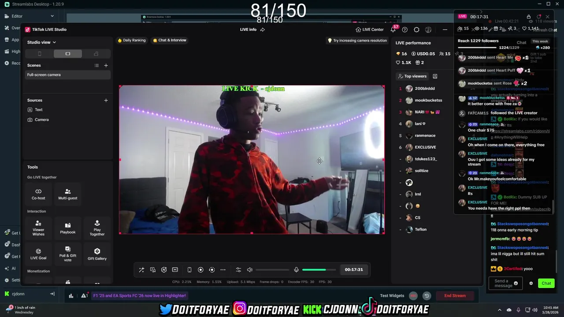Adjust the speaker volume slider
564x317 pixels.
click(x=272, y=269)
